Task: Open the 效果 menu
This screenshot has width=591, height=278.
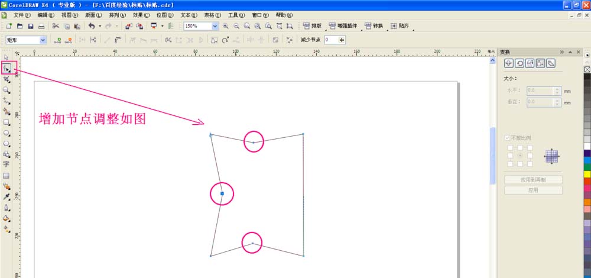Action: click(x=141, y=15)
